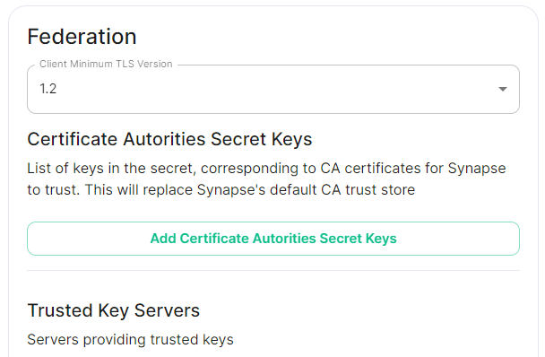
Task: Click the word 'Synapse' in first description line
Action: pos(477,169)
